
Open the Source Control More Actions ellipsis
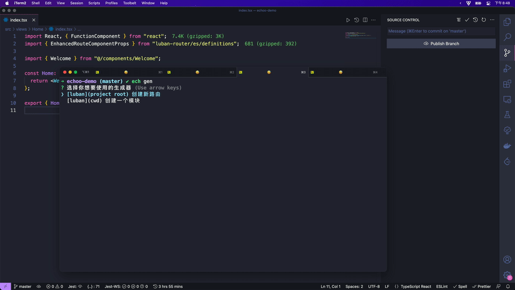(492, 20)
